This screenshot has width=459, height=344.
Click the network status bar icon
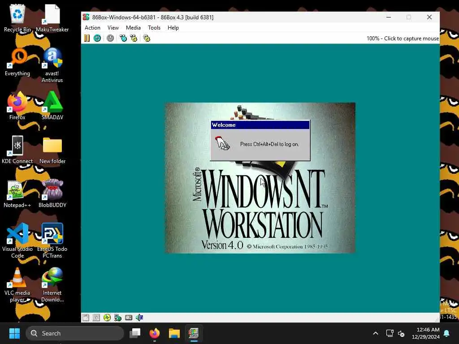pyautogui.click(x=118, y=318)
